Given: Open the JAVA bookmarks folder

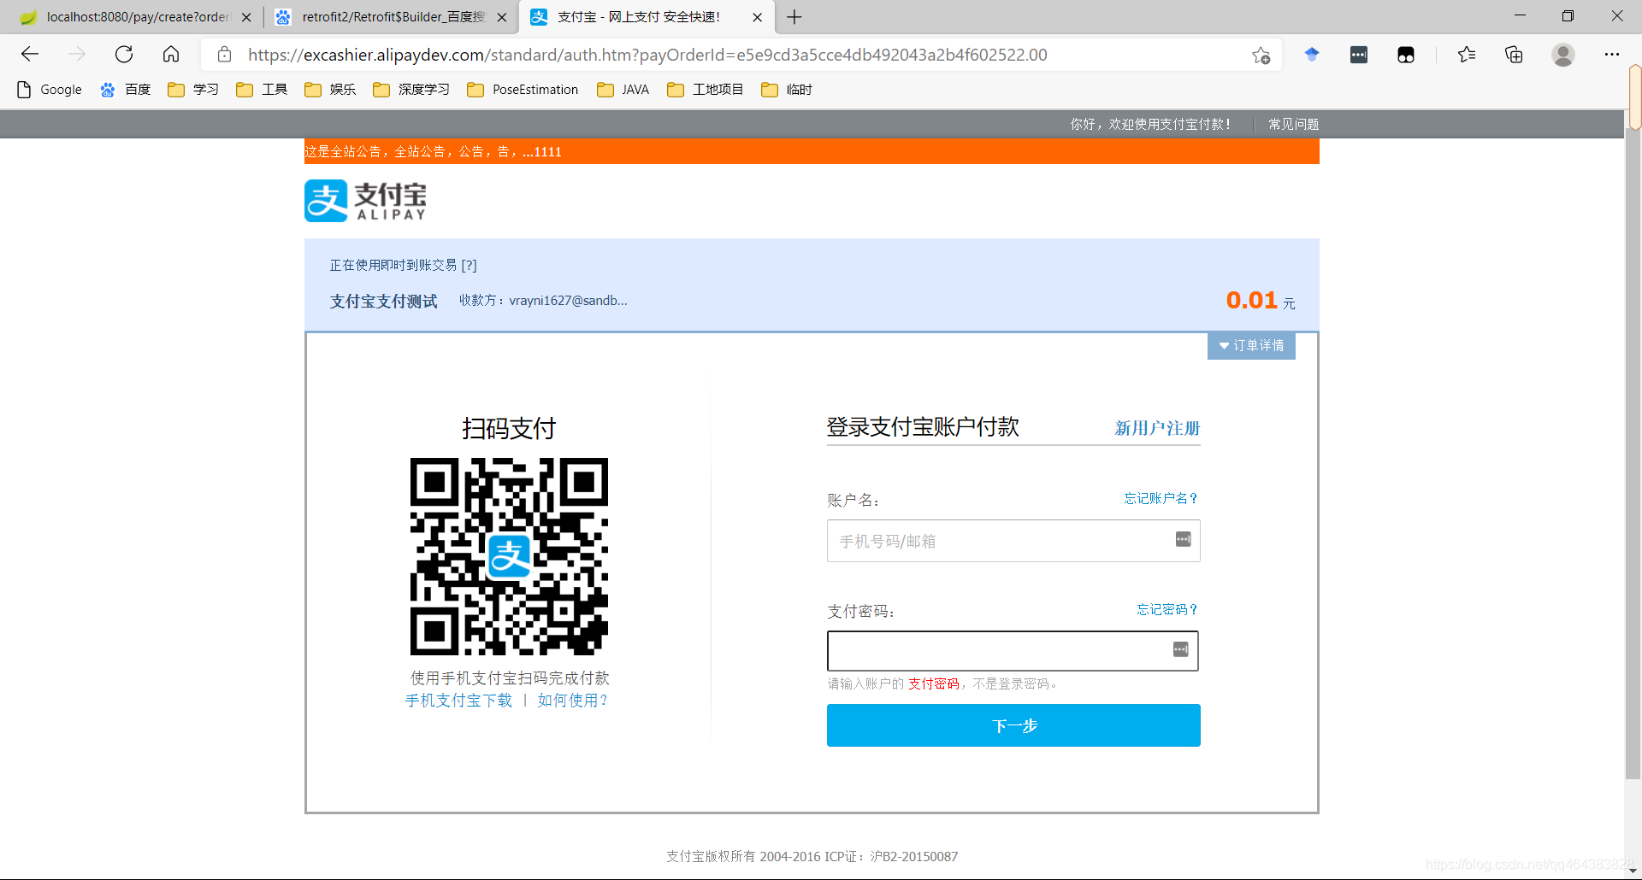Looking at the screenshot, I should click(x=623, y=90).
